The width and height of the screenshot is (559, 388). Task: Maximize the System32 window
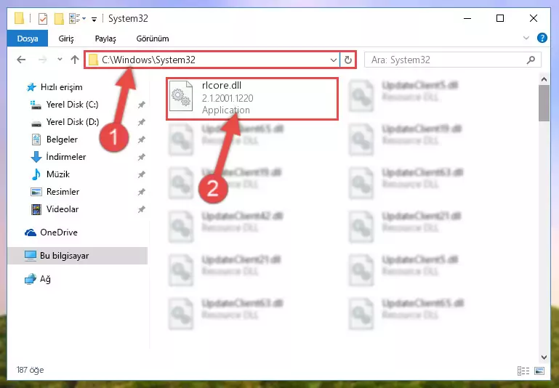[x=500, y=18]
